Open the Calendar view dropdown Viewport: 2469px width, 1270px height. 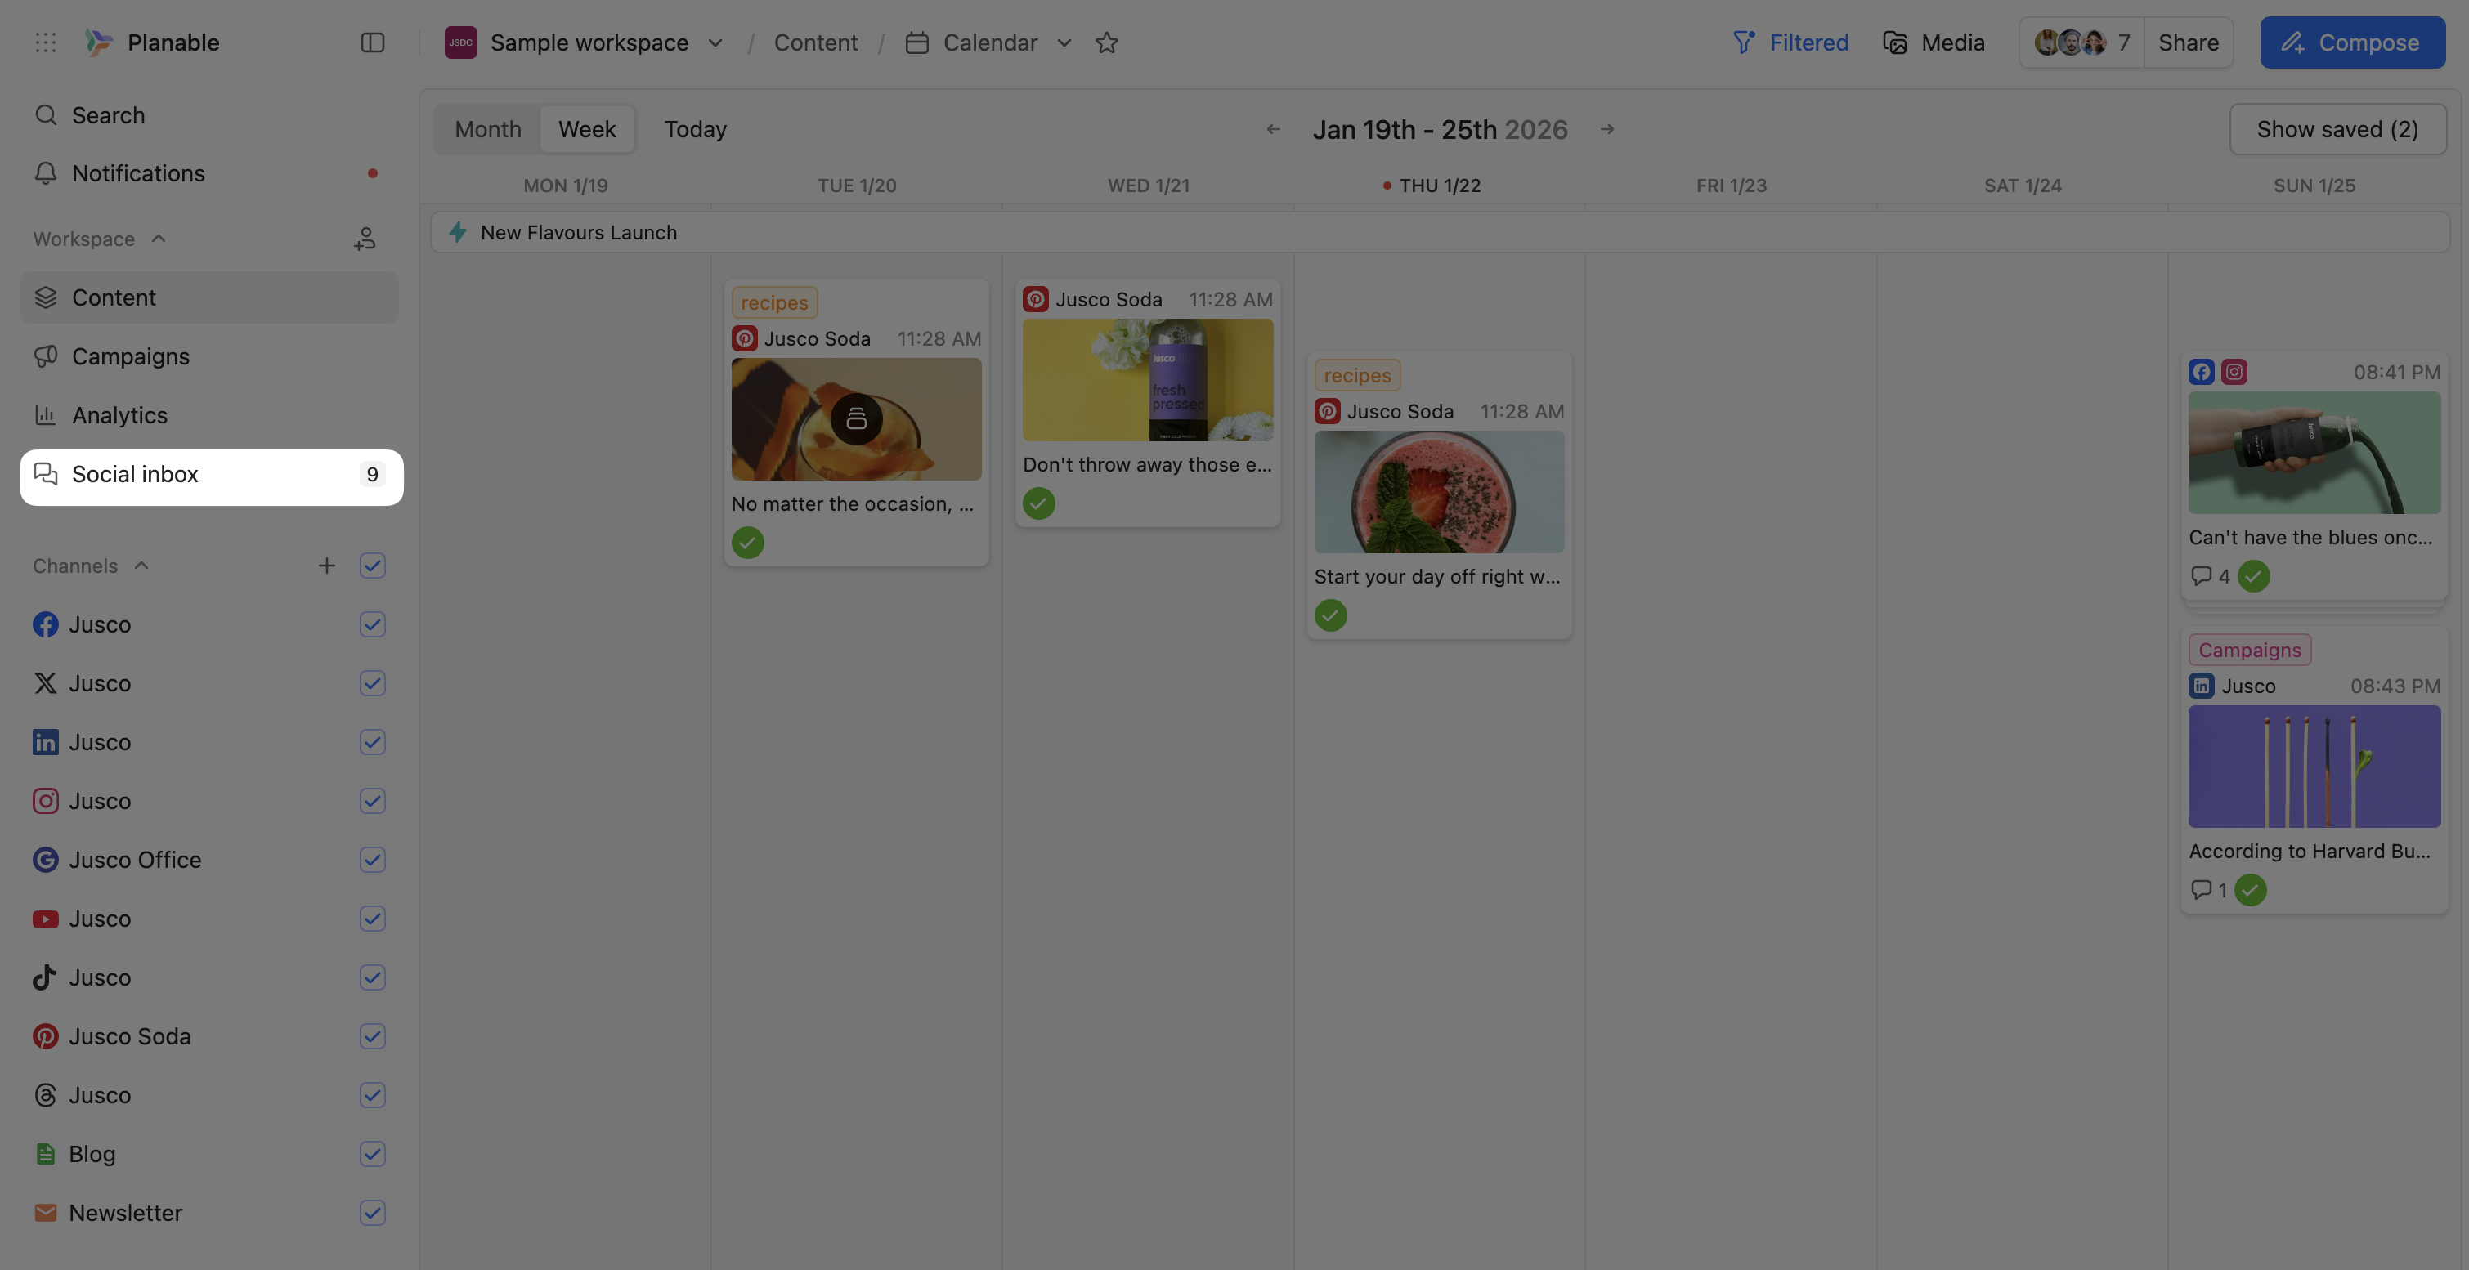[1064, 42]
